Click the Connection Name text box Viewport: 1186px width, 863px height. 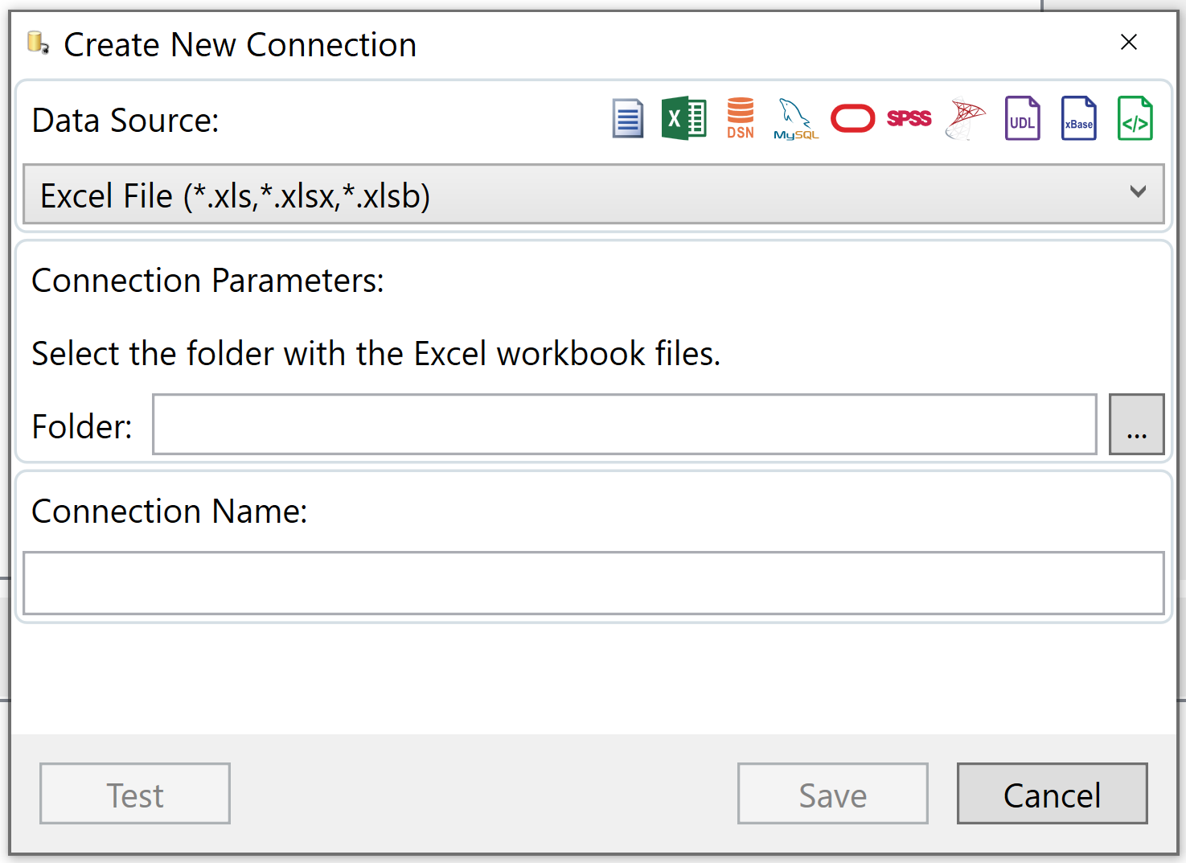pos(593,582)
